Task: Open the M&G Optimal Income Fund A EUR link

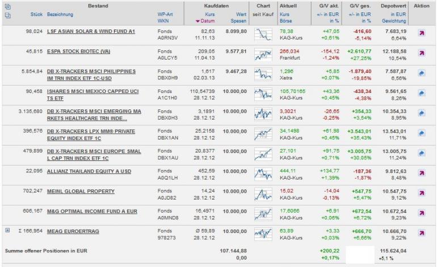Action: [92, 211]
